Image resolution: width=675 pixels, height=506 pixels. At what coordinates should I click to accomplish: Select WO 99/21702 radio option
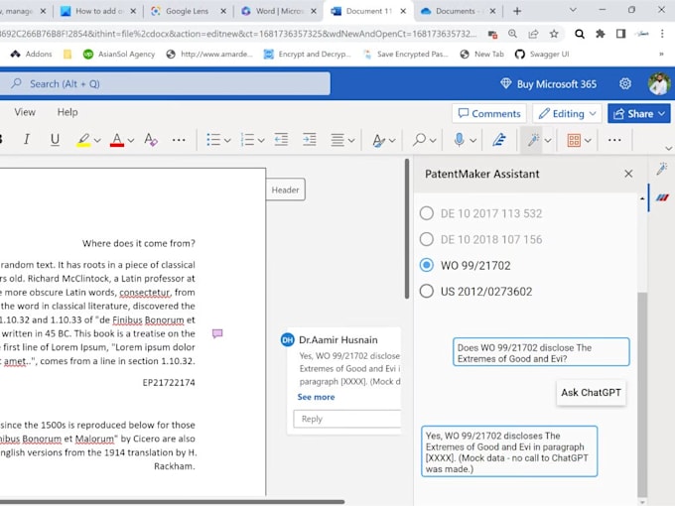[x=427, y=265]
